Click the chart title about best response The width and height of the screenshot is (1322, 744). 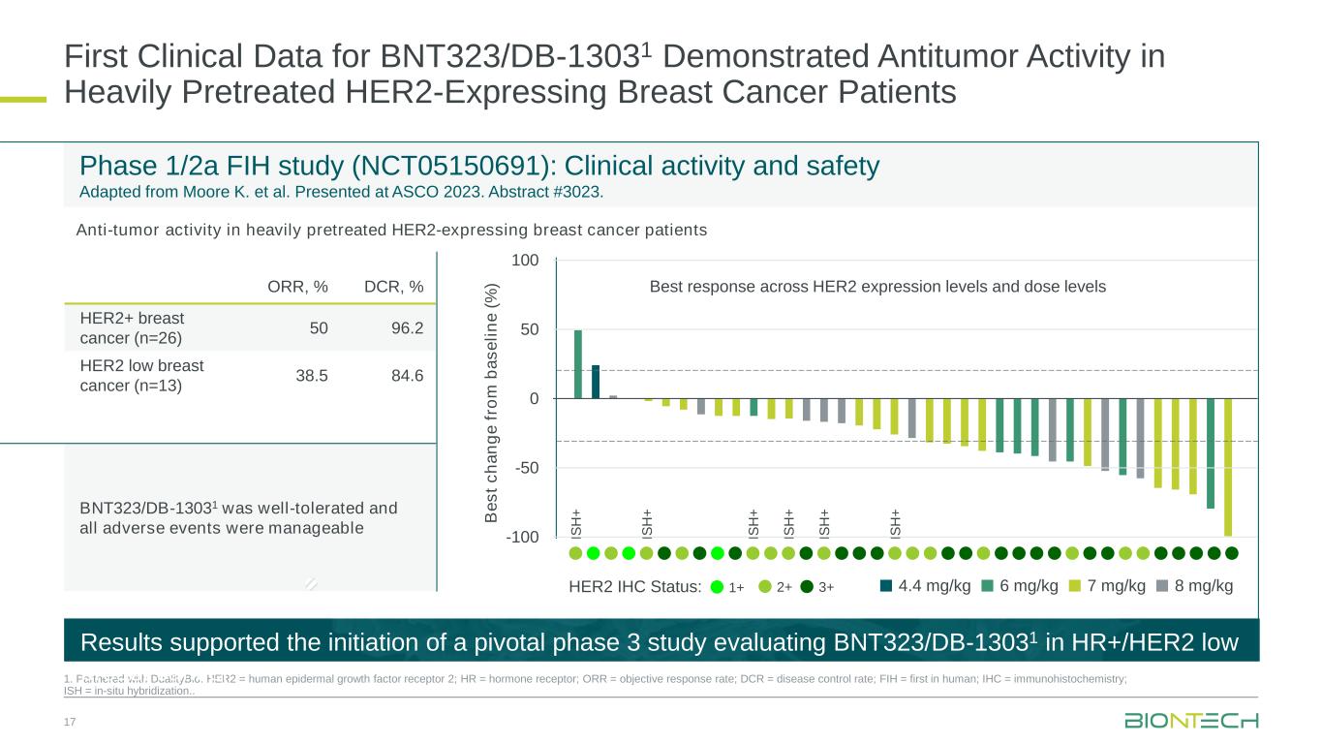tap(876, 287)
